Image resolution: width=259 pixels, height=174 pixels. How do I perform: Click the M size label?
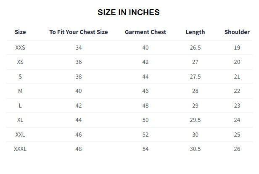(x=20, y=91)
